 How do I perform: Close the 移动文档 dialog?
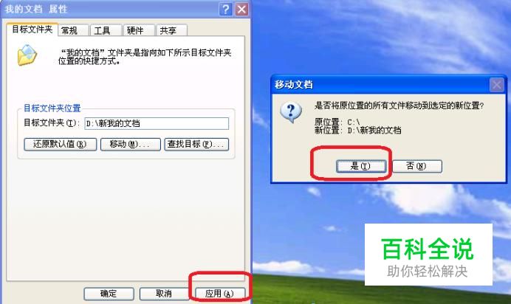pos(497,86)
